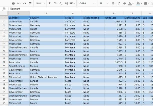Click the Redo arrow
This screenshot has width=153, height=106.
25,3
